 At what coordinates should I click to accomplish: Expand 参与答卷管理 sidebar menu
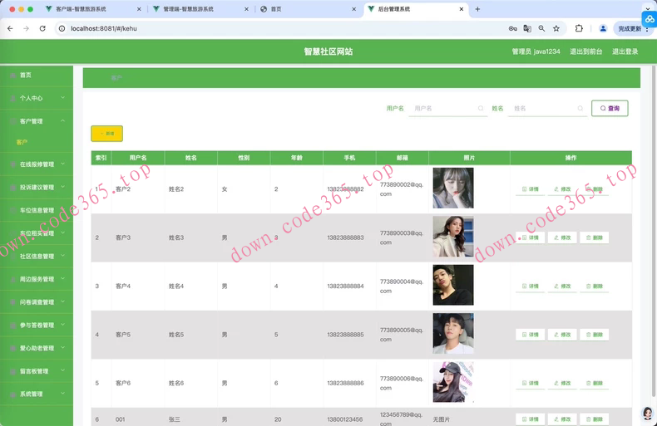tap(37, 326)
